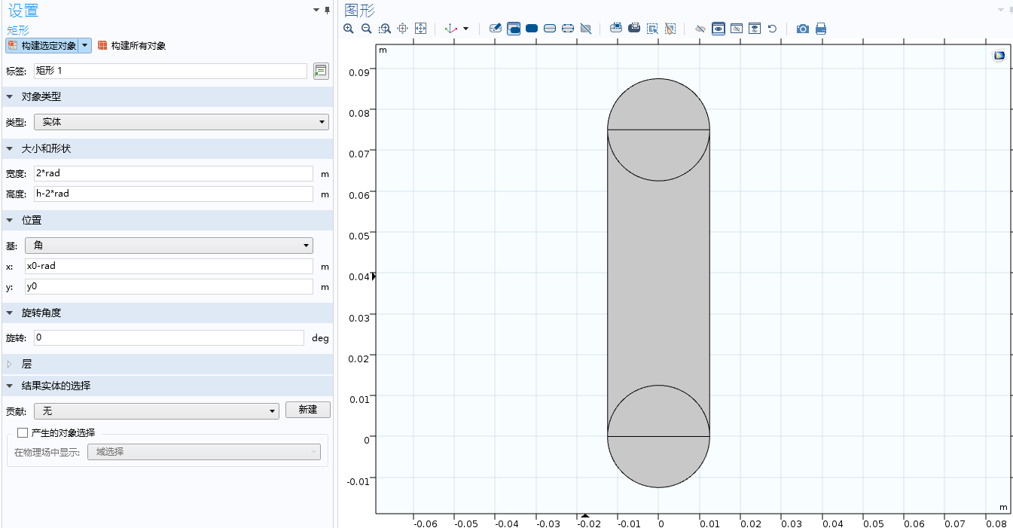Take a snapshot with the camera icon
The image size is (1013, 528).
pyautogui.click(x=803, y=29)
